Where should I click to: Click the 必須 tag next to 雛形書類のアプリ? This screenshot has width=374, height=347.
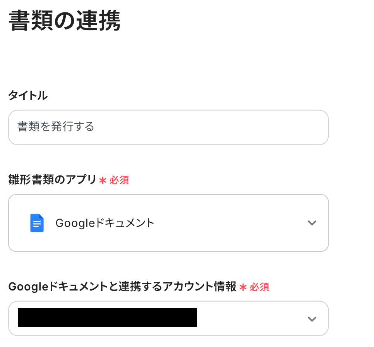(119, 180)
